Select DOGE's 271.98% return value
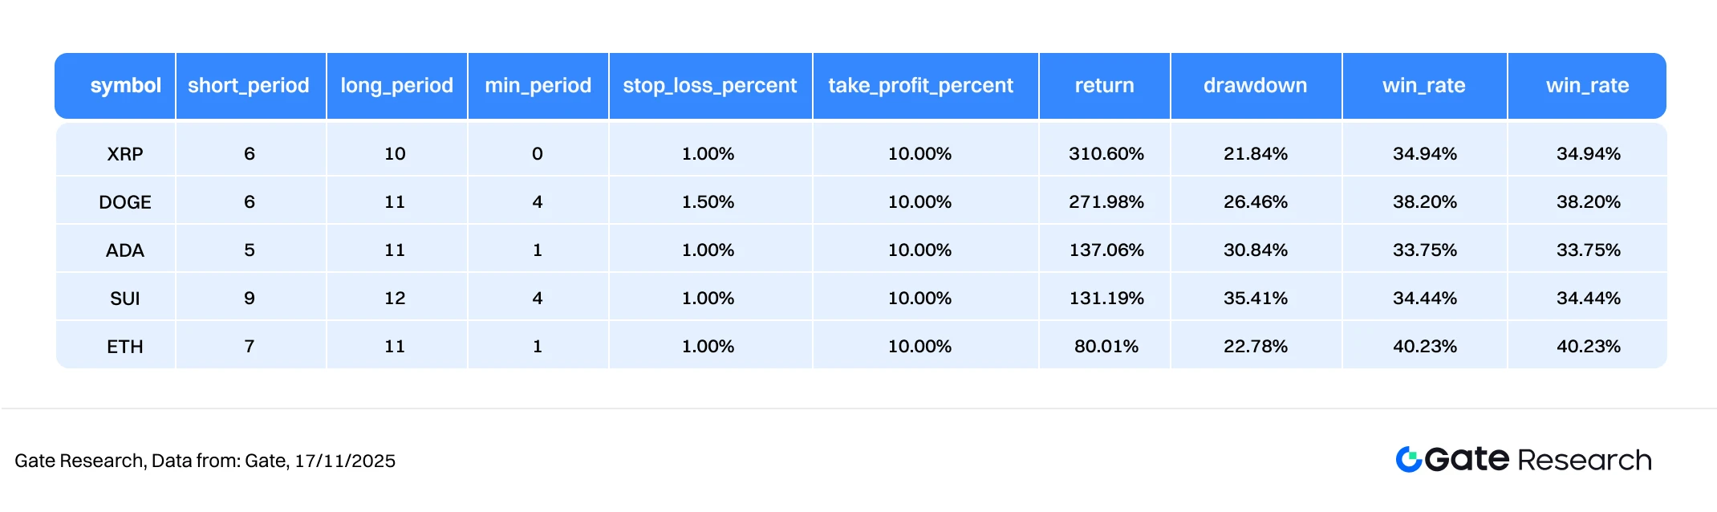 [1106, 202]
